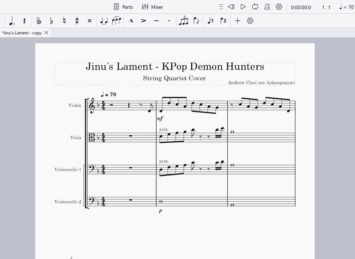Select the score title text
The height and width of the screenshot is (259, 355).
pyautogui.click(x=175, y=67)
